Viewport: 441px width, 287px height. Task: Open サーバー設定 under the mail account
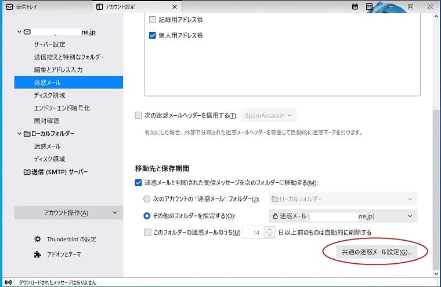pyautogui.click(x=49, y=45)
